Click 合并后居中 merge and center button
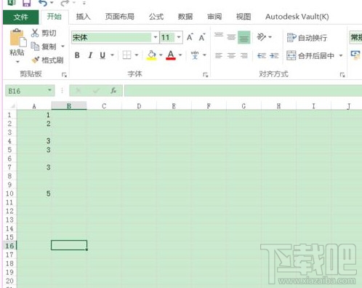The height and width of the screenshot is (288, 362). pos(310,56)
